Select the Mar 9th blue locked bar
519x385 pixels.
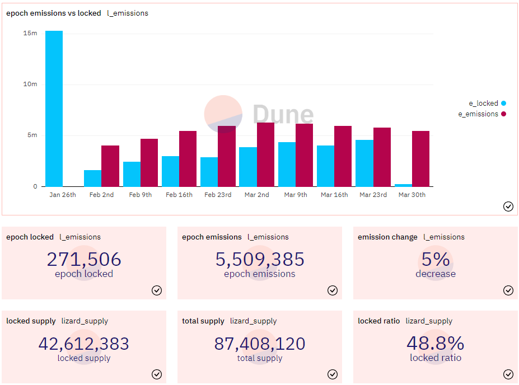(x=287, y=165)
